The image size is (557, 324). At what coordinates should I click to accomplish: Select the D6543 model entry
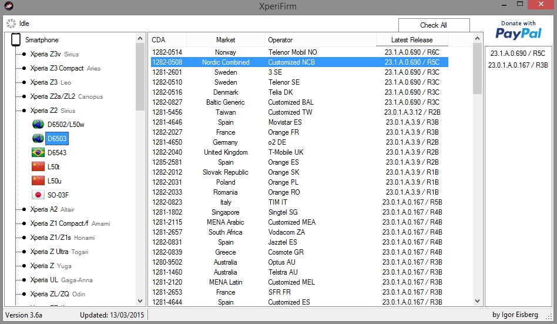[x=57, y=152]
